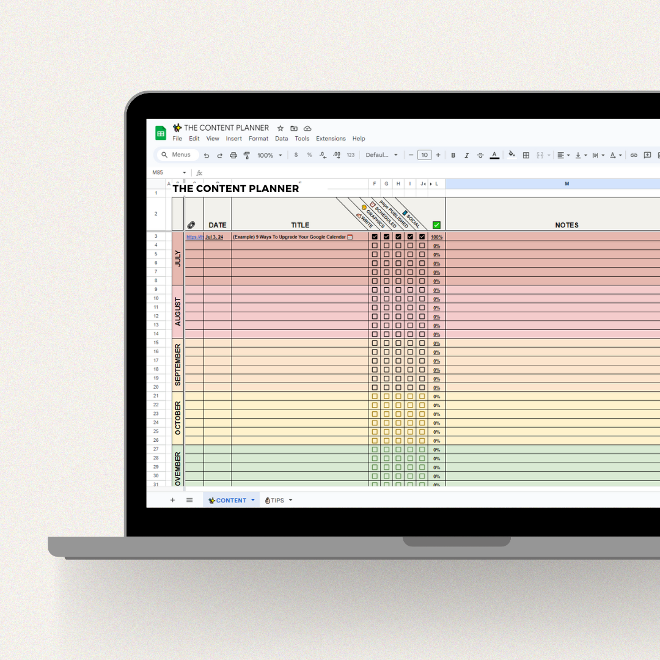Open the Insert menu
660x660 pixels.
click(233, 139)
